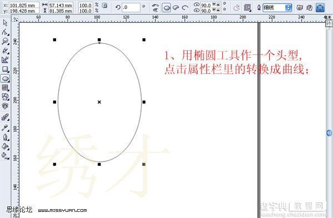Click the Mirror vertically button

tap(155, 10)
